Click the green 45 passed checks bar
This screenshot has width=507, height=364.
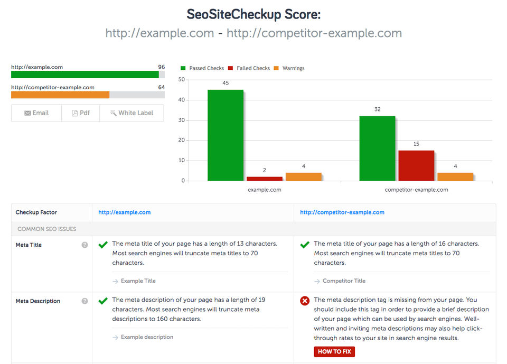[226, 135]
